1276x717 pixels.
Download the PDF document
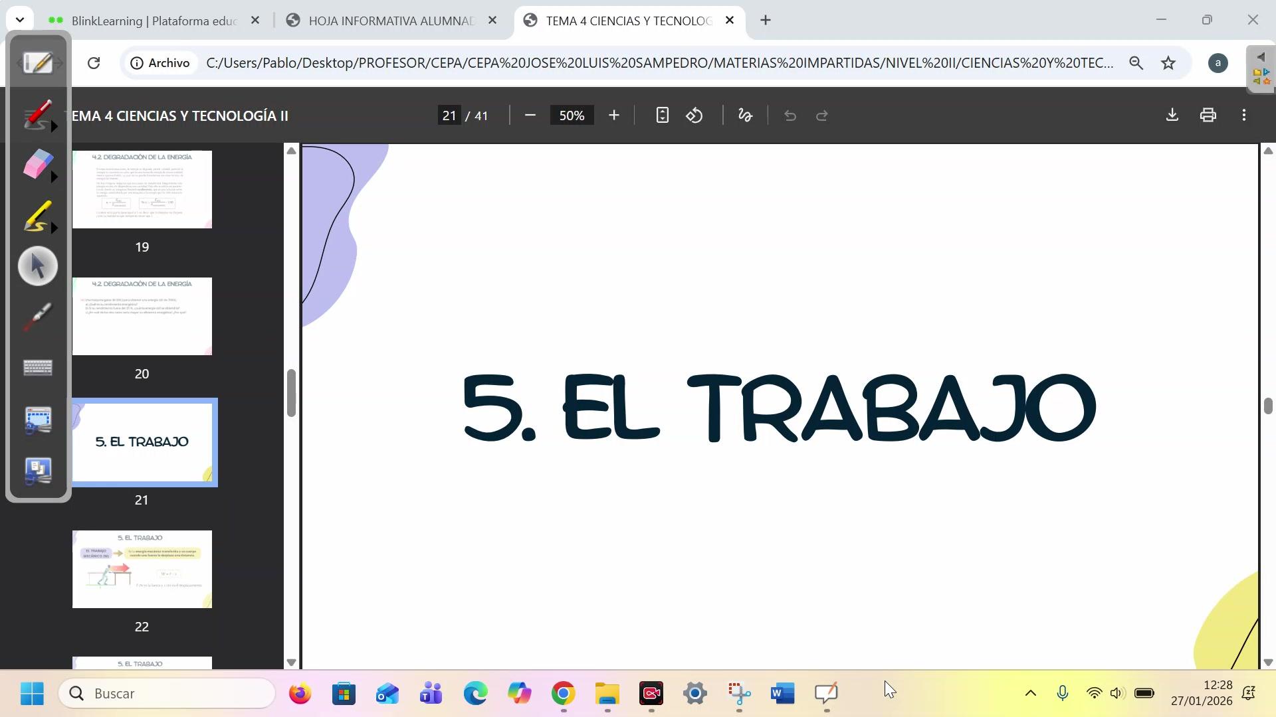click(1172, 116)
